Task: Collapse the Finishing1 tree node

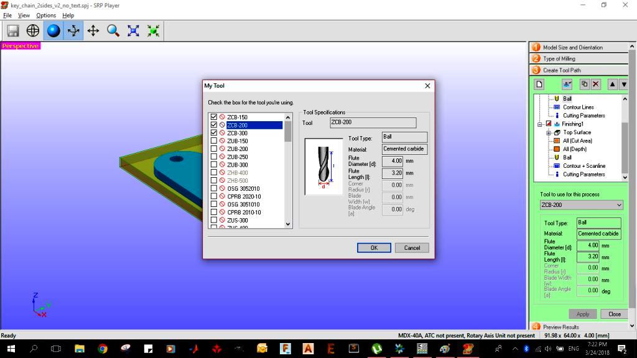Action: coord(540,124)
